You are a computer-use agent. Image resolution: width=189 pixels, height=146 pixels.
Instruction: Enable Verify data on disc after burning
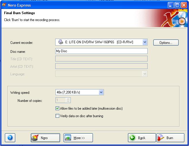point(57,116)
